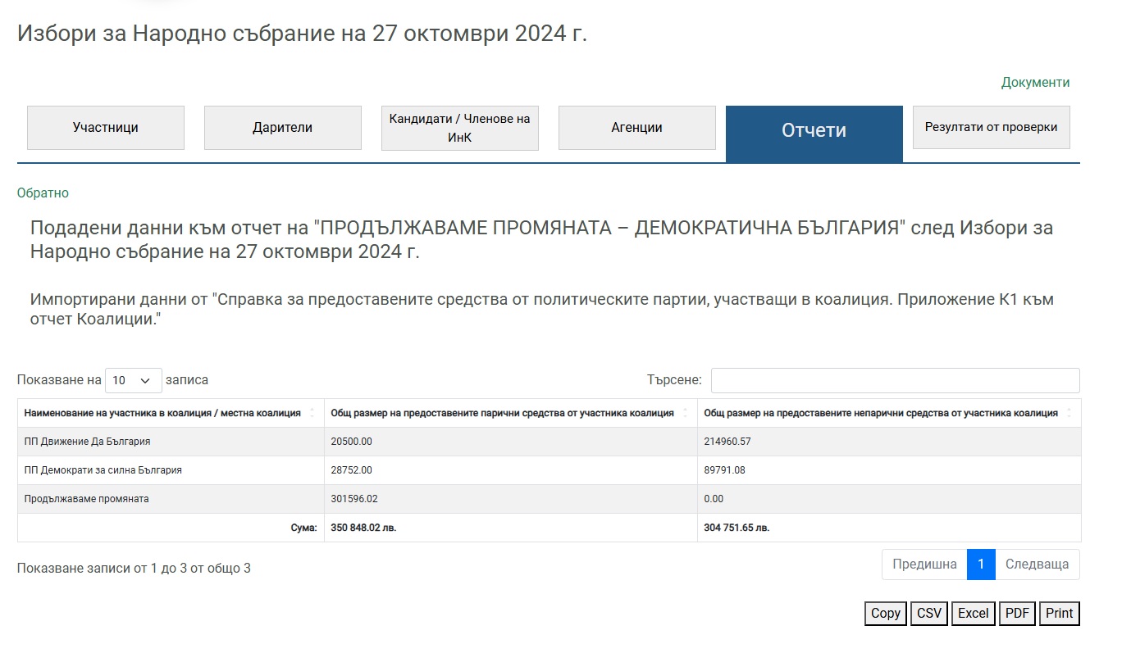Click the Документи link
This screenshot has height=671, width=1131.
coord(1035,83)
